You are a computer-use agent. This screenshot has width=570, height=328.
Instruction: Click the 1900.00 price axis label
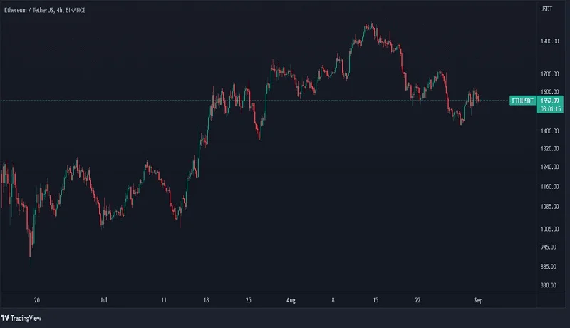pos(549,41)
